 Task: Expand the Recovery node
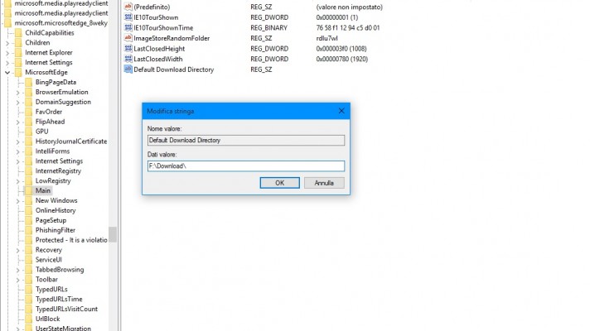pos(17,250)
